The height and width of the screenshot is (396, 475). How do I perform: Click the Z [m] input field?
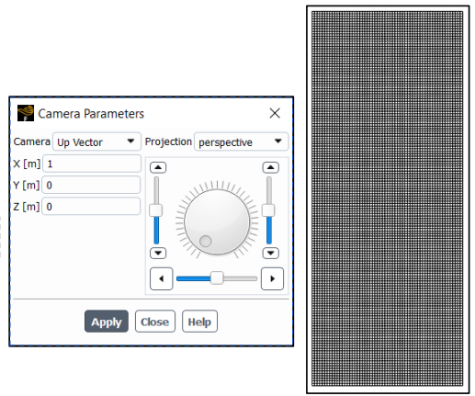(91, 207)
